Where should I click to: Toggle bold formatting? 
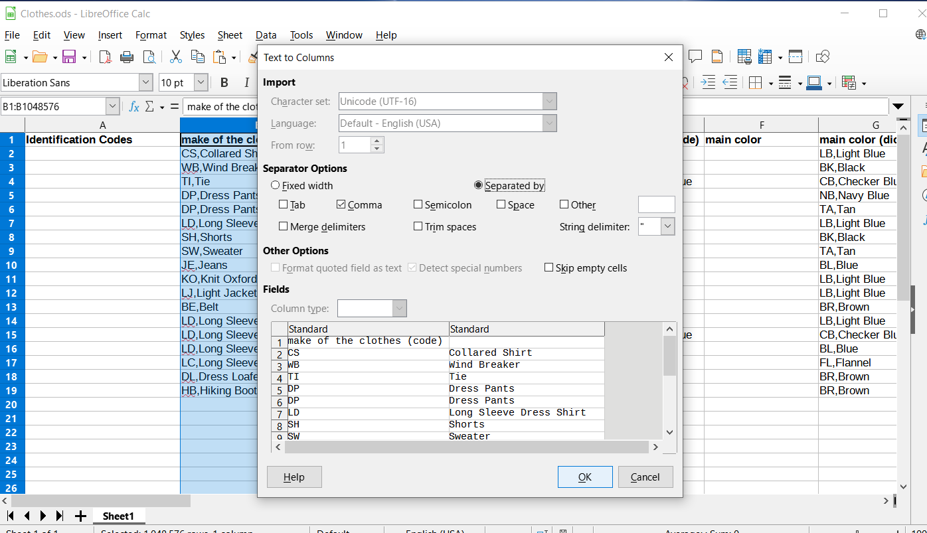point(224,83)
